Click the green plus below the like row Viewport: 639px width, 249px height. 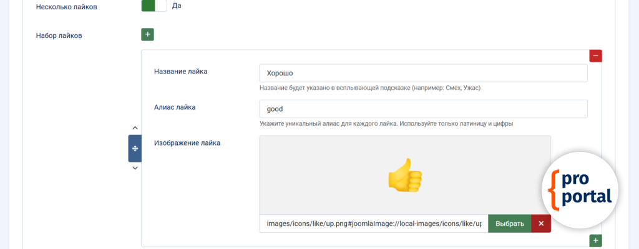coord(595,240)
